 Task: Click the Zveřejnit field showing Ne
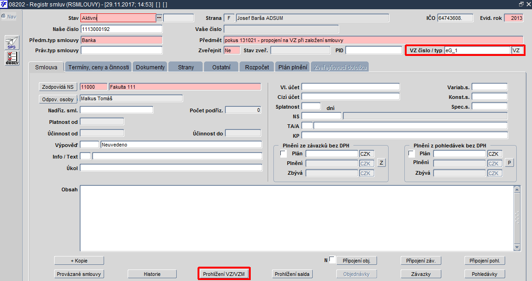click(232, 50)
